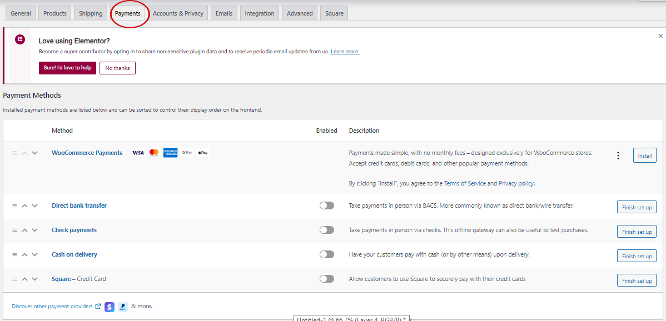Enable the Check payments toggle
The height and width of the screenshot is (321, 666).
[327, 230]
